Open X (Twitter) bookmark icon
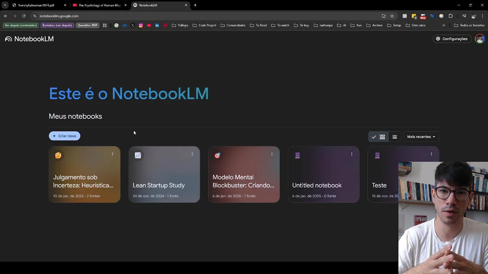The height and width of the screenshot is (274, 488). 133,25
